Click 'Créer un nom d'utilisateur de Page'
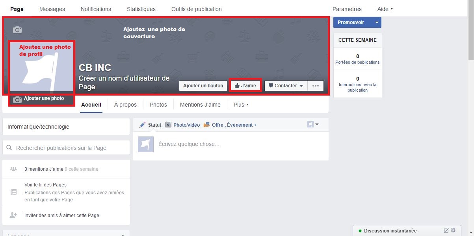Viewport: 474px width, 236px height. [x=124, y=83]
